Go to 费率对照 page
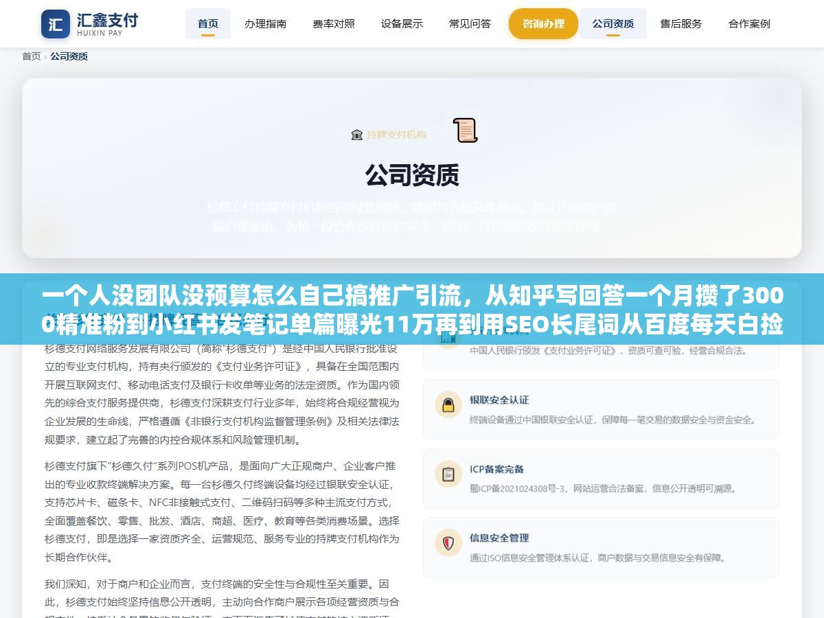Screen dimensions: 824x618 334,23
